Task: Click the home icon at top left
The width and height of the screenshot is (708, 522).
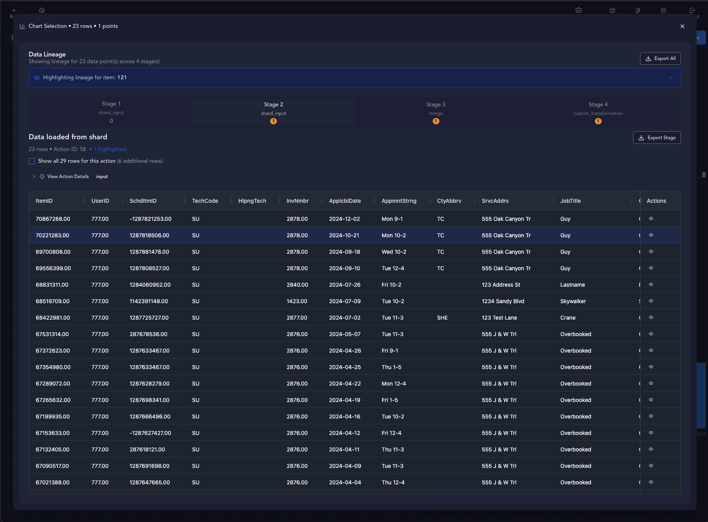Action: click(42, 10)
